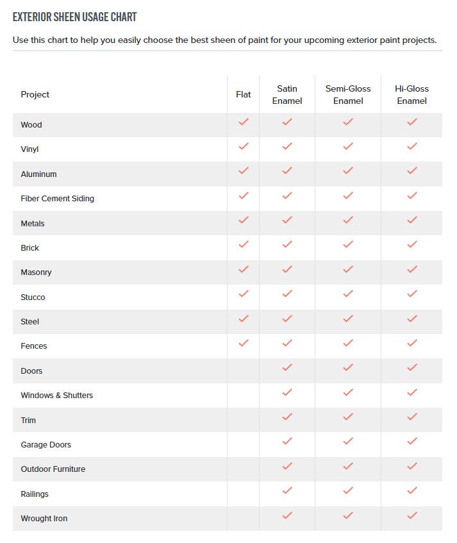
Task: Select the Satin Enamel column header
Action: 287,94
